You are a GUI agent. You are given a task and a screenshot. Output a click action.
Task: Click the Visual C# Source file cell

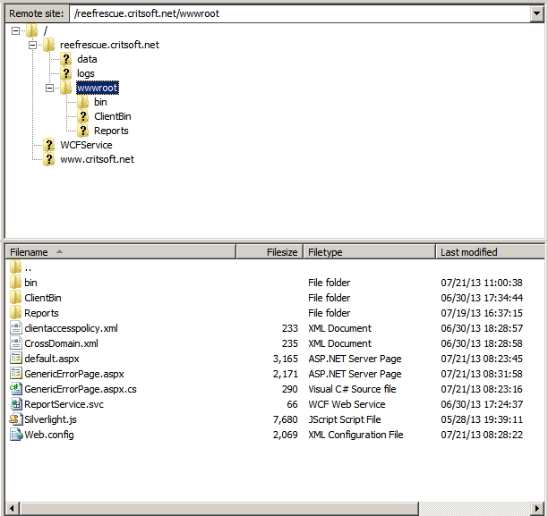tap(352, 389)
